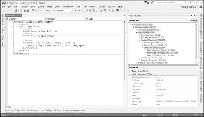
Task: Open the Edit menu
Action: (10, 7)
